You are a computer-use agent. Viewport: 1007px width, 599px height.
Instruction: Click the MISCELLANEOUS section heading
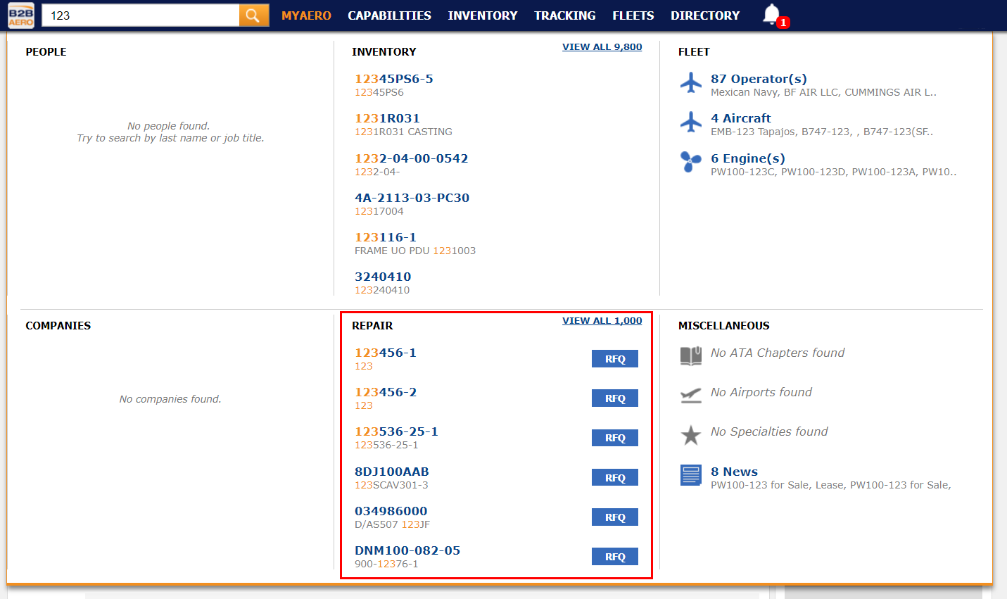[x=724, y=326]
